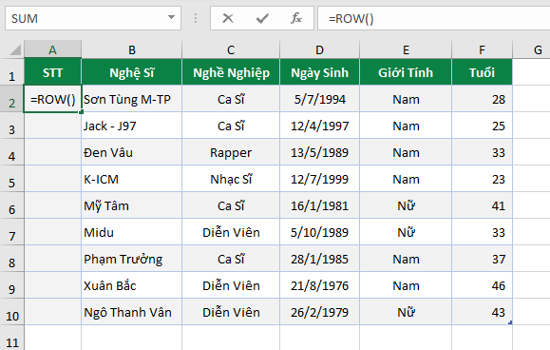Open the Name Box dropdown arrow

point(171,17)
